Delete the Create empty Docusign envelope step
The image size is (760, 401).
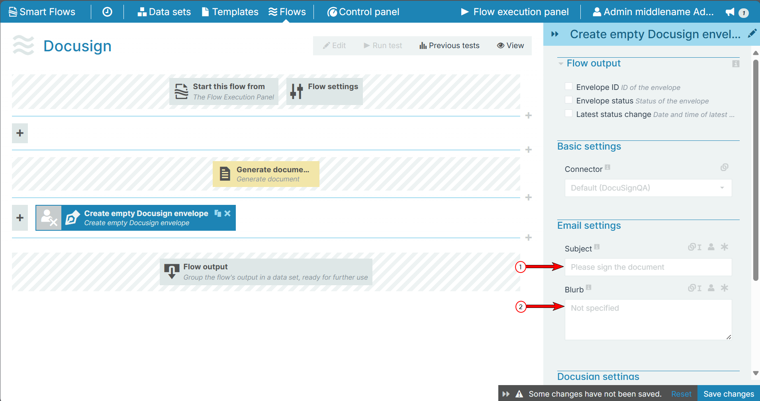(x=227, y=213)
